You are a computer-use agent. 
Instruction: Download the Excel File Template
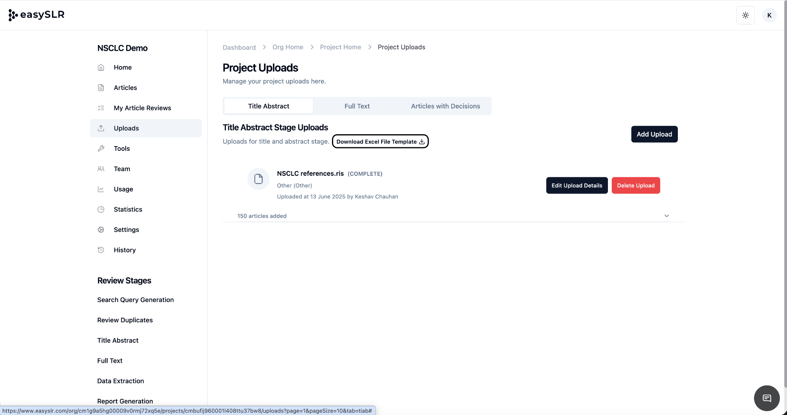pyautogui.click(x=380, y=142)
